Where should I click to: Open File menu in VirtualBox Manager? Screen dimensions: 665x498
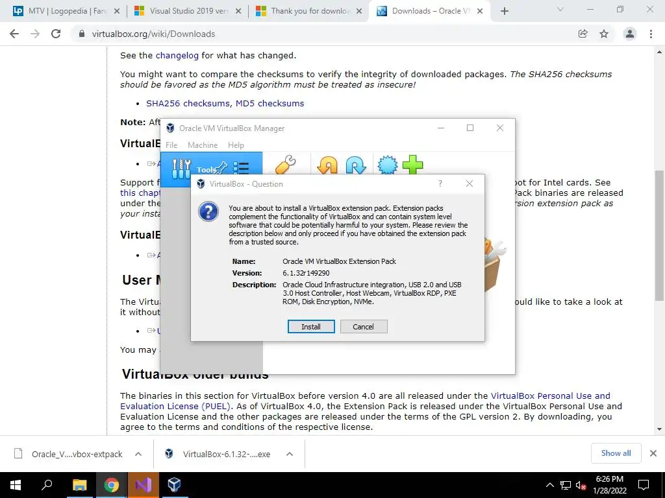coord(171,145)
